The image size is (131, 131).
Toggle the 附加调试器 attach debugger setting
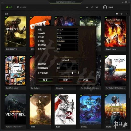tap(68, 68)
